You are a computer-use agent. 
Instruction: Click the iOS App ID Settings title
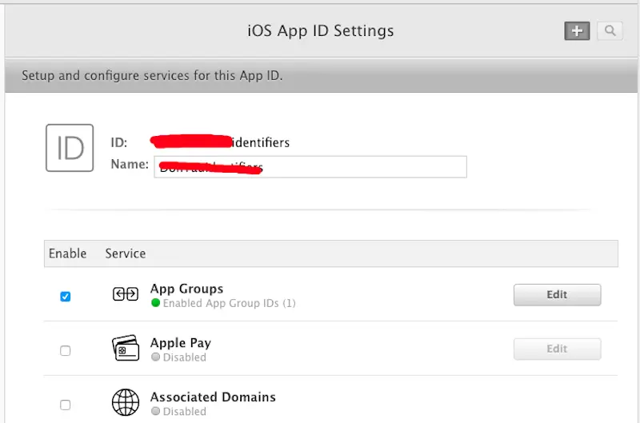[x=320, y=32]
